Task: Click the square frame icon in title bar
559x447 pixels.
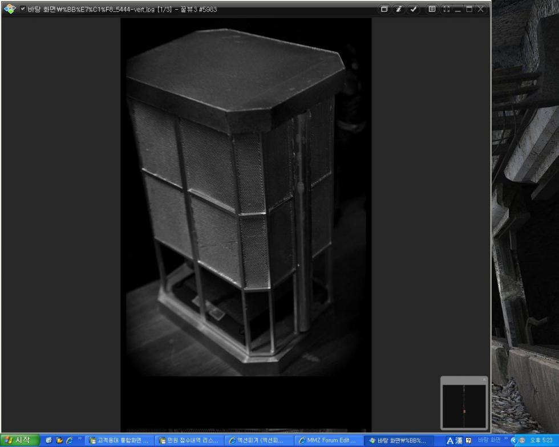Action: (384, 9)
